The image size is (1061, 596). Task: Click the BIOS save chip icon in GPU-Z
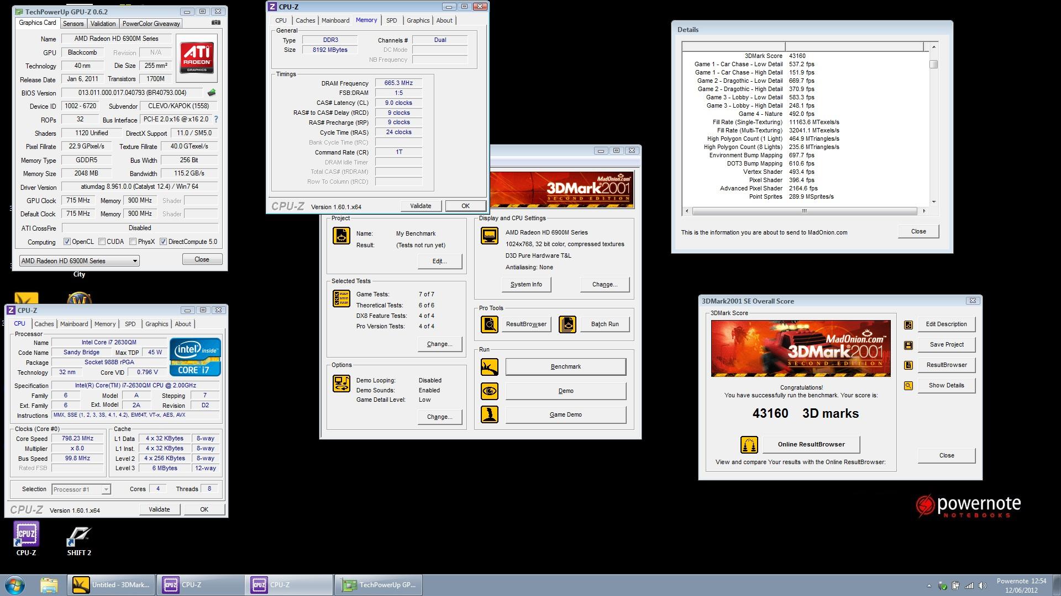pyautogui.click(x=211, y=93)
